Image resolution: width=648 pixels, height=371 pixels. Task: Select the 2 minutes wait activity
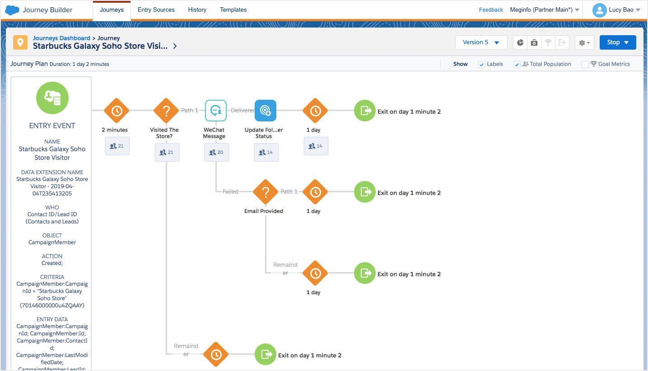117,111
